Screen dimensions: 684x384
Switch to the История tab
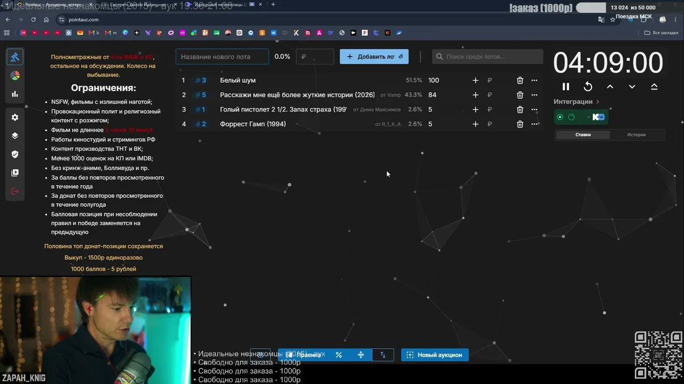coord(636,135)
